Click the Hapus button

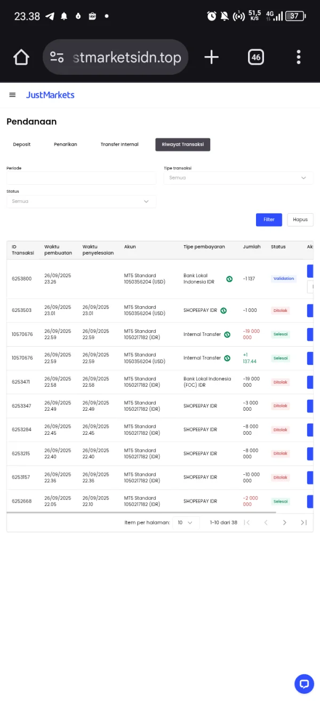[x=300, y=220]
